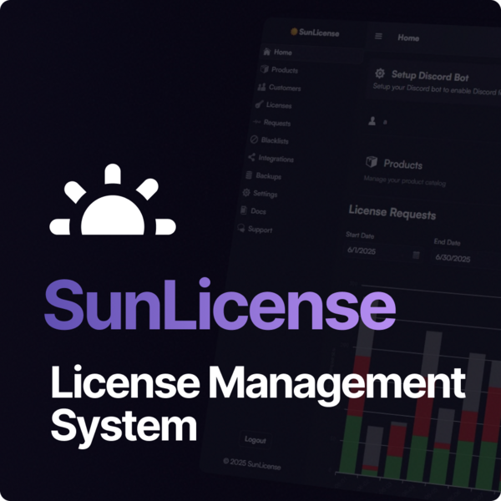
Task: Click the Integrations share icon
Action: tap(251, 157)
